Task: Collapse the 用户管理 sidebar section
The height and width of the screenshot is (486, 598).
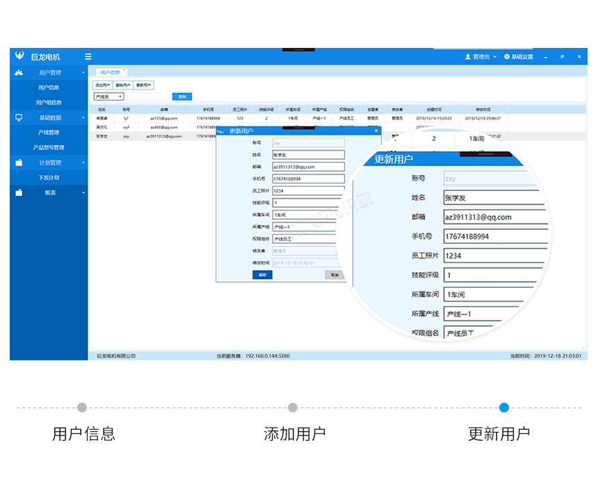Action: point(82,72)
